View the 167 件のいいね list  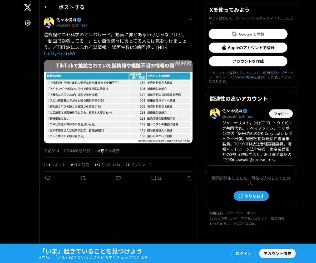[107, 165]
